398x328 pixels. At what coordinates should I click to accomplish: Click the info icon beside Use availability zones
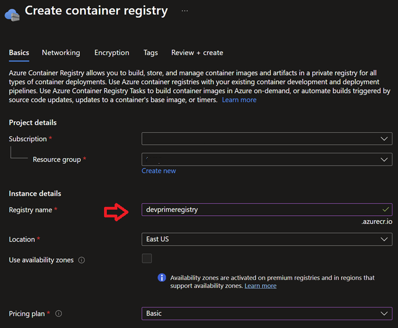click(81, 260)
